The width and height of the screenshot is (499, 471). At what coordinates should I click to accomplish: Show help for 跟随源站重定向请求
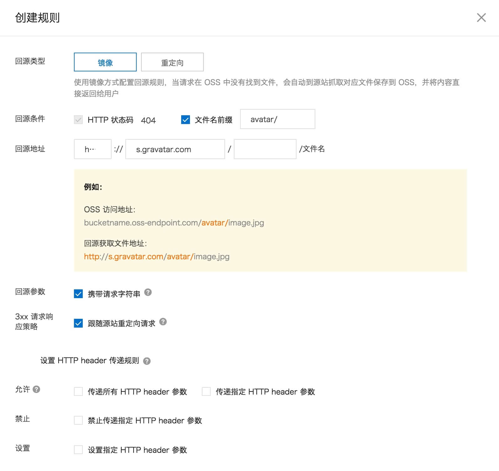163,322
